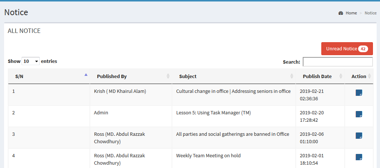Open notice icon for Weekly Team Meeting row
The image size is (380, 168).
pos(359,157)
